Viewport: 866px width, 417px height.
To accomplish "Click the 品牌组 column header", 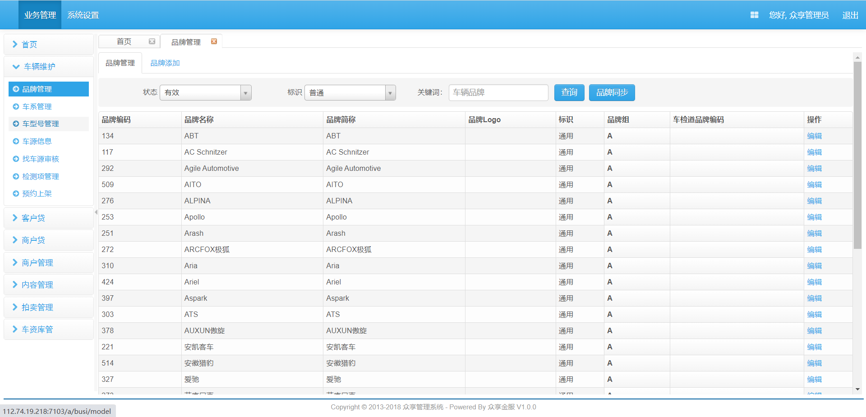I will [x=637, y=120].
